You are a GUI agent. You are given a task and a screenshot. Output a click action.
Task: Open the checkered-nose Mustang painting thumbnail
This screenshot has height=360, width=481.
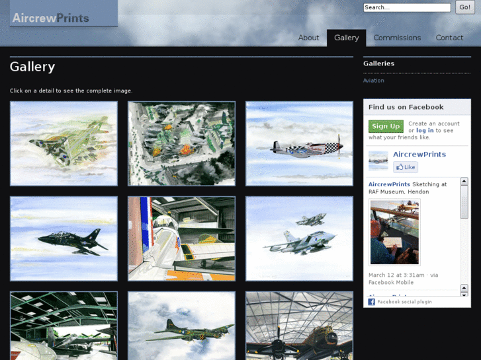point(300,144)
